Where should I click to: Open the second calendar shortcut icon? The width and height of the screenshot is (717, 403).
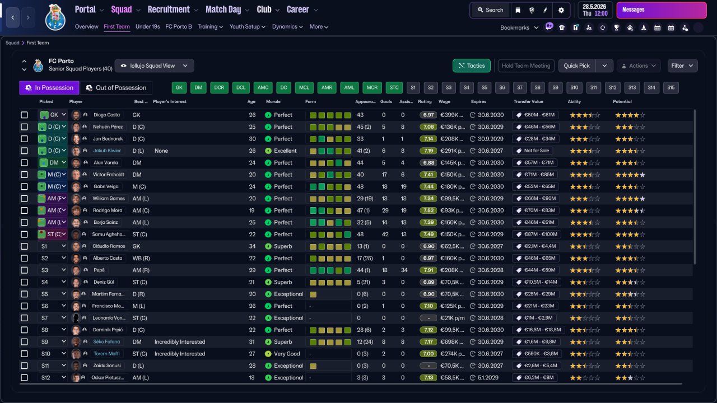(671, 27)
